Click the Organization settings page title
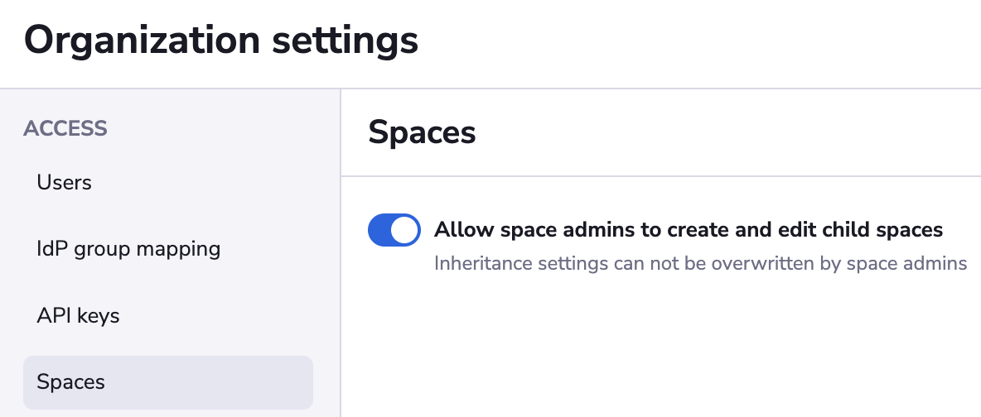The width and height of the screenshot is (981, 417). click(221, 41)
